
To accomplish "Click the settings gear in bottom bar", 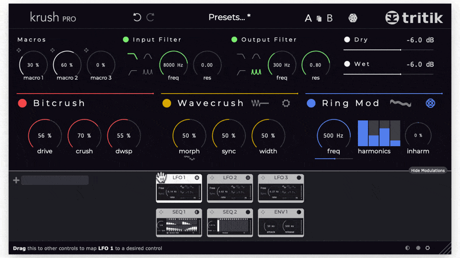I will point(427,248).
